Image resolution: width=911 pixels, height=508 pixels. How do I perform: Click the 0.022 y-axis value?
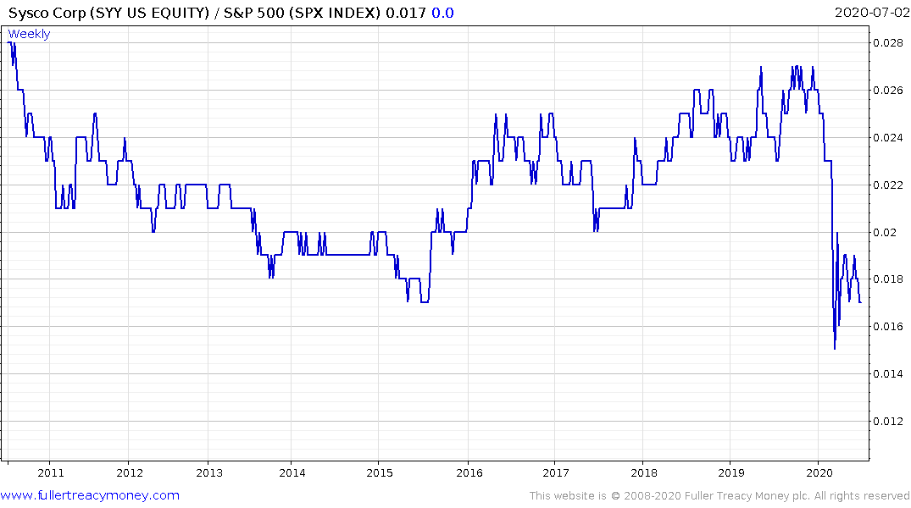point(888,185)
